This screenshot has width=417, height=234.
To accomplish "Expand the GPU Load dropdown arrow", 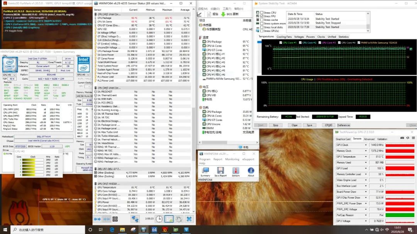I will coord(366,168).
